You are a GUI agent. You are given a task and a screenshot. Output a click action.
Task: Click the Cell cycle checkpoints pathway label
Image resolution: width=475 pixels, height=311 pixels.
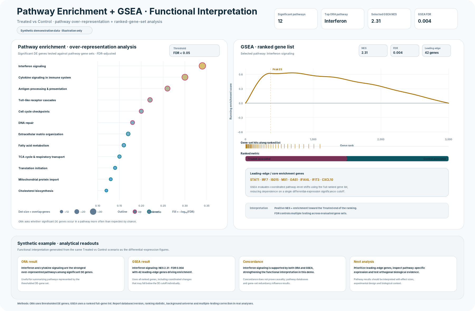click(x=34, y=111)
